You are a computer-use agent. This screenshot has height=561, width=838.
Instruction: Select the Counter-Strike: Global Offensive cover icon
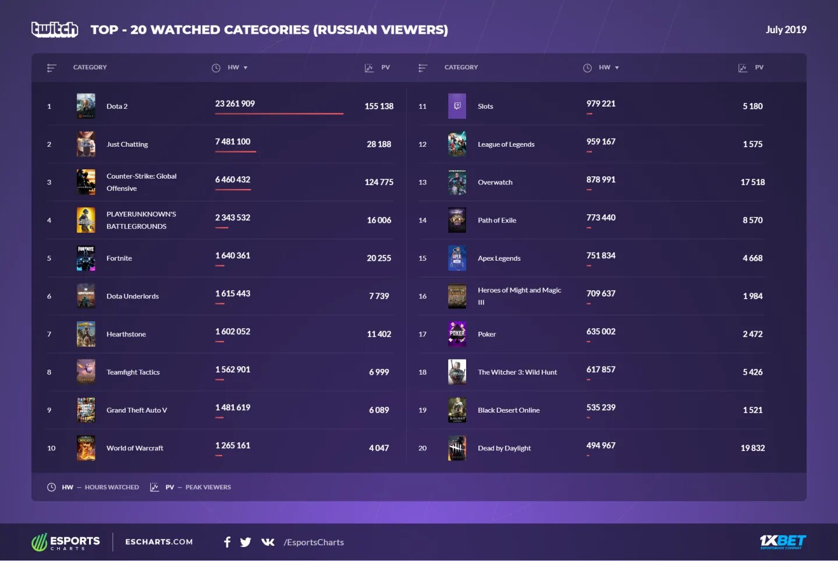(x=86, y=182)
